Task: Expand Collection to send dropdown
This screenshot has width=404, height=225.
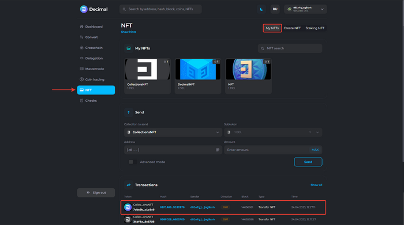Action: pyautogui.click(x=173, y=132)
